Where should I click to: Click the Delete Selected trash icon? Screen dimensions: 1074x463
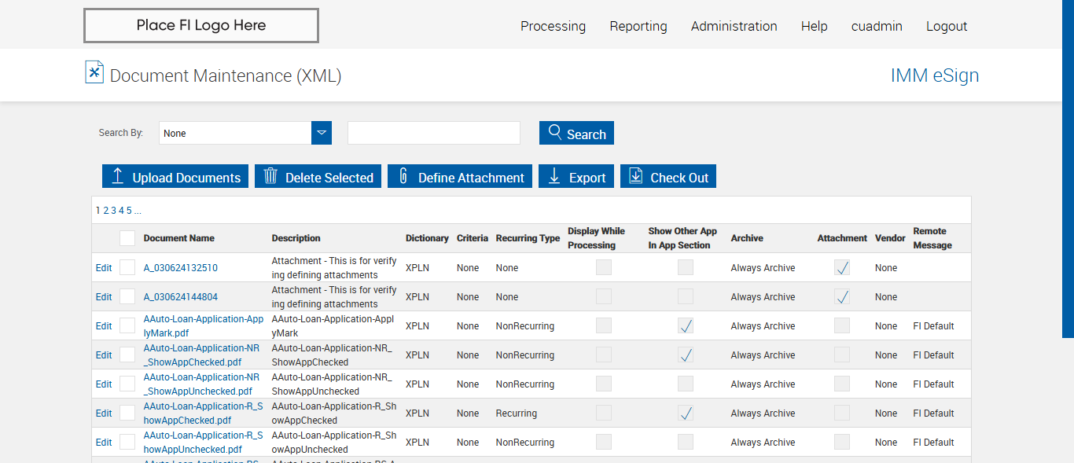coord(270,176)
